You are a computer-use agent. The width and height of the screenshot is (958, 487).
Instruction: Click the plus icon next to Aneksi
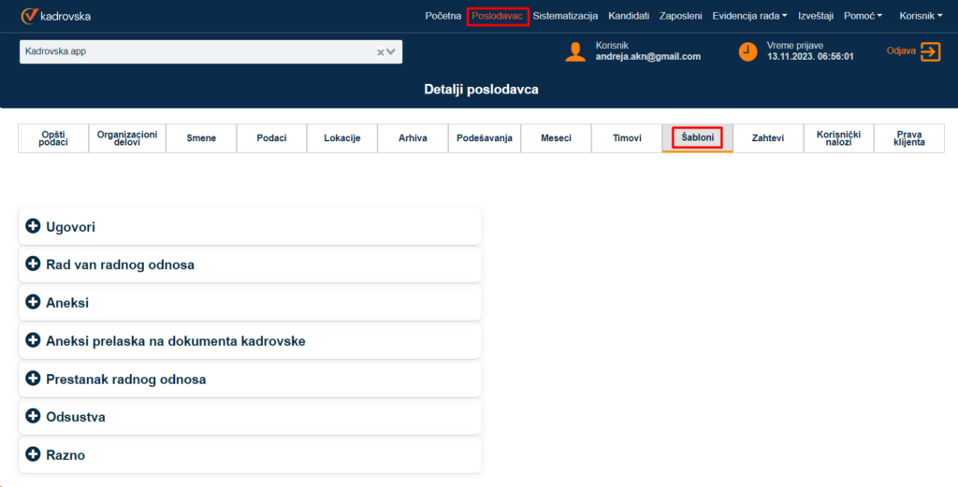[x=34, y=303]
